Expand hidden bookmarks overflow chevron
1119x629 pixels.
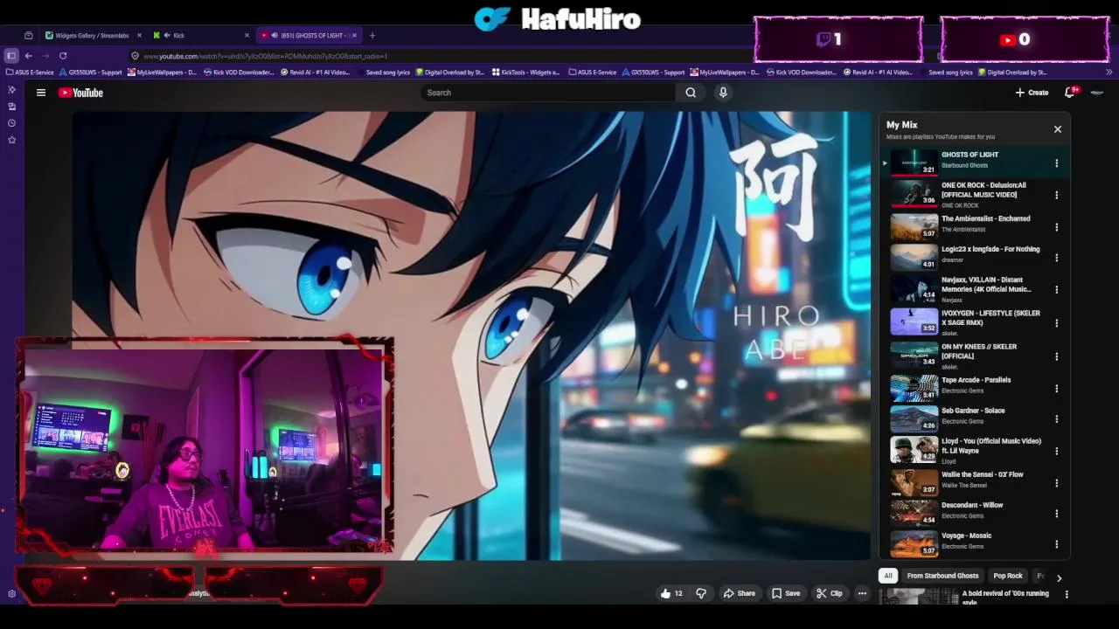pos(1109,73)
